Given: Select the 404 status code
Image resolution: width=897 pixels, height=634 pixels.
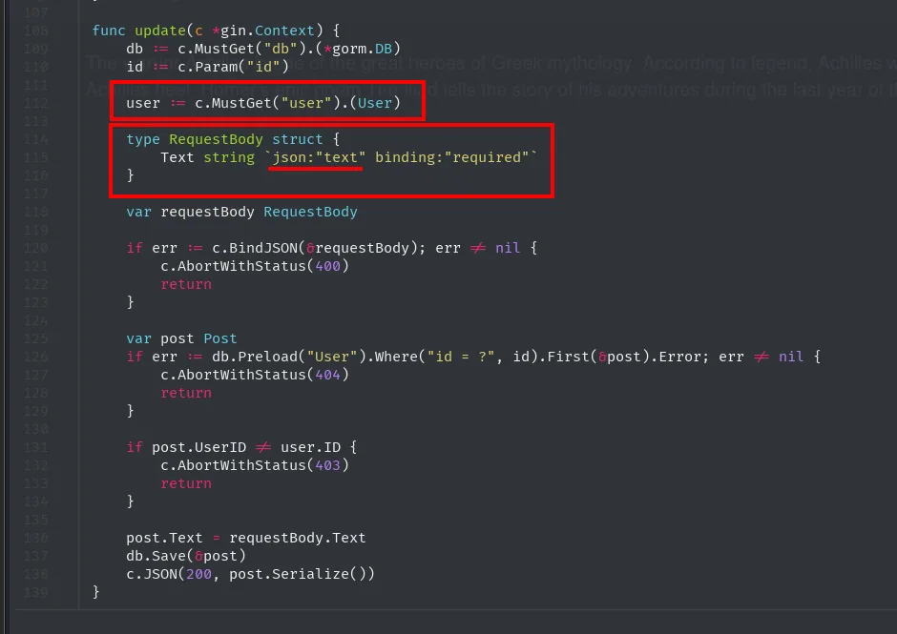Looking at the screenshot, I should (x=328, y=375).
